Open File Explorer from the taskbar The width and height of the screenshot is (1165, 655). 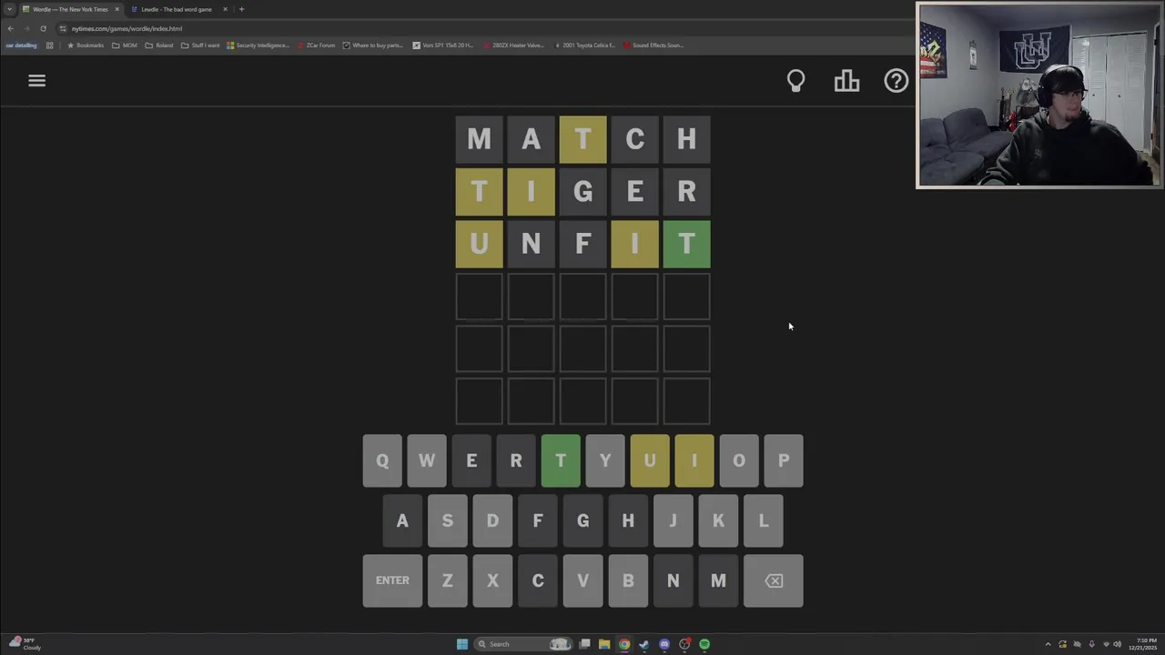(604, 644)
